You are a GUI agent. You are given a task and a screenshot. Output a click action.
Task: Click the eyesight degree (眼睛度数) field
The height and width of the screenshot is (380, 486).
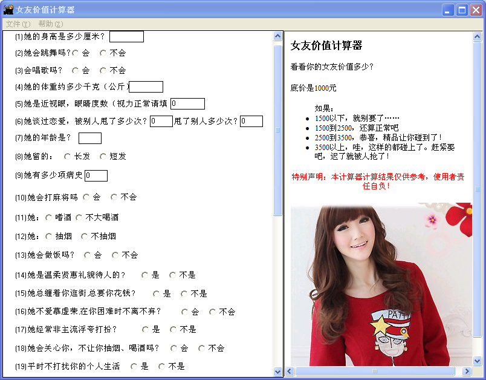tap(187, 103)
